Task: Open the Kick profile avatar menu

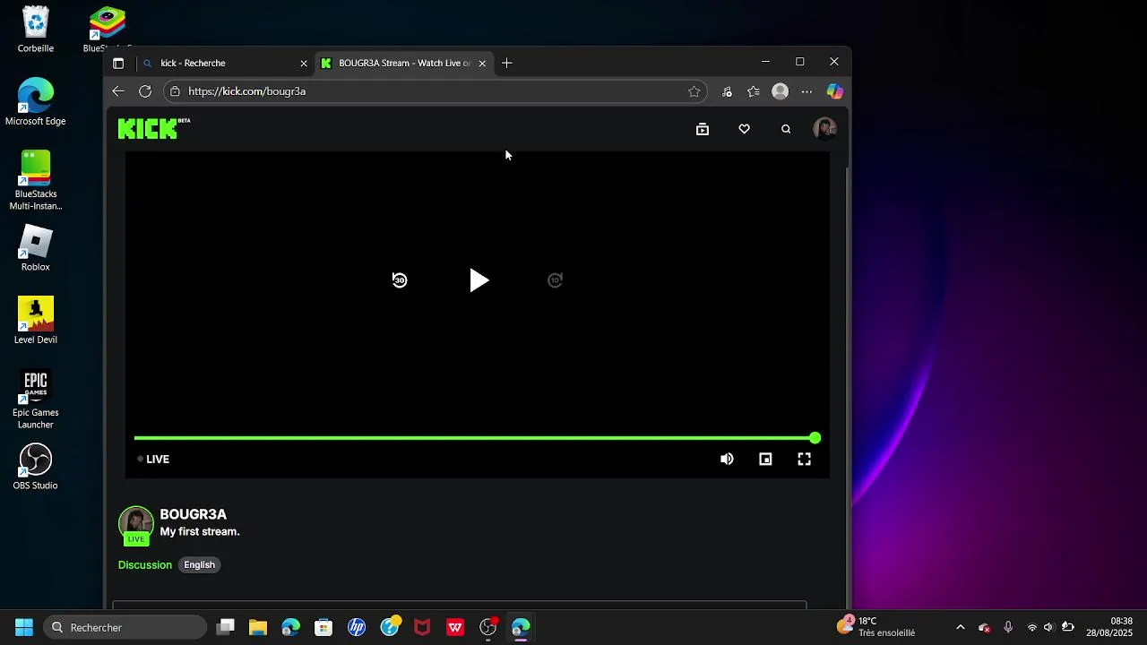Action: pos(824,129)
